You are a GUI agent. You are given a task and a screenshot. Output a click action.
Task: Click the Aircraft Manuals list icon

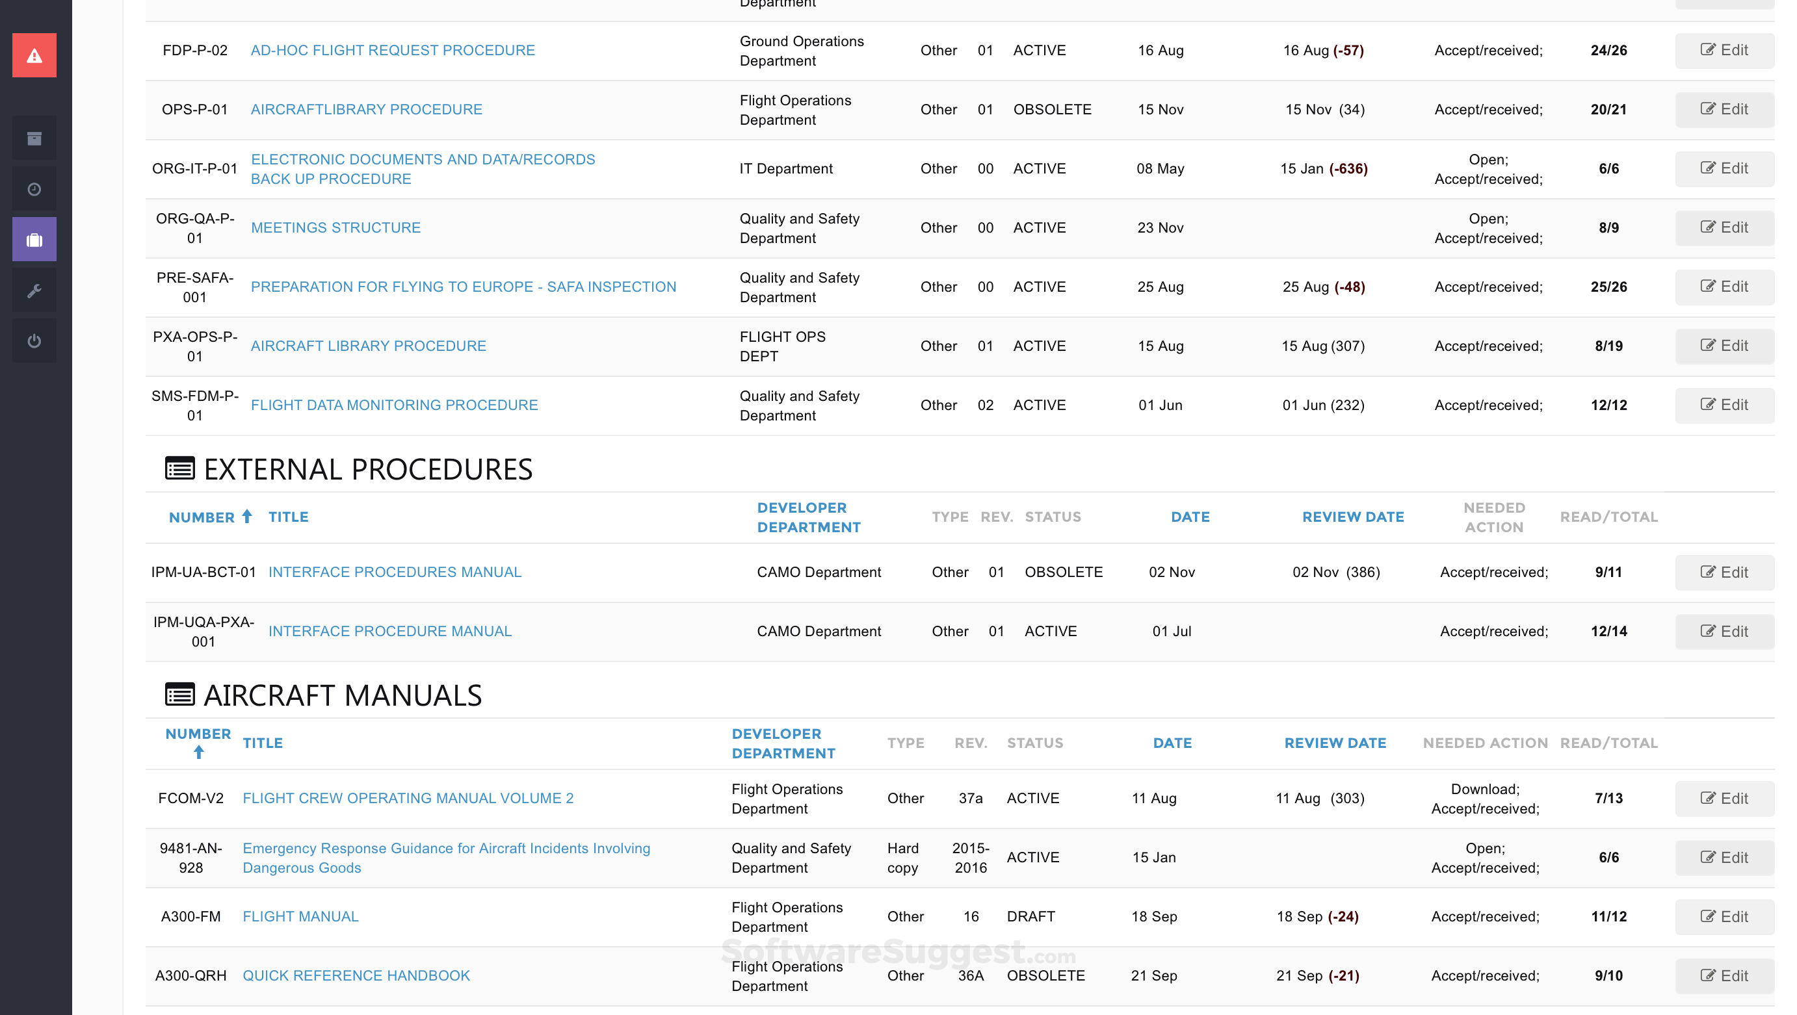click(179, 695)
